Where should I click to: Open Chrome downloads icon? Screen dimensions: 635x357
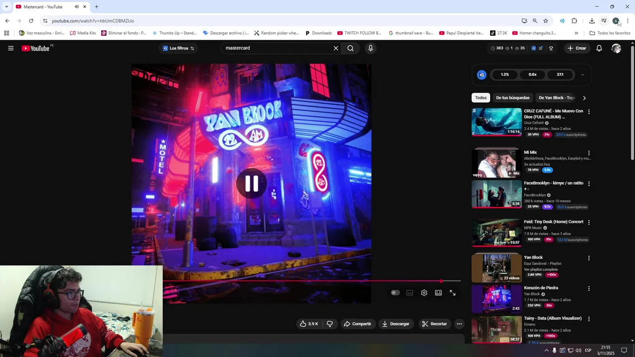click(592, 21)
